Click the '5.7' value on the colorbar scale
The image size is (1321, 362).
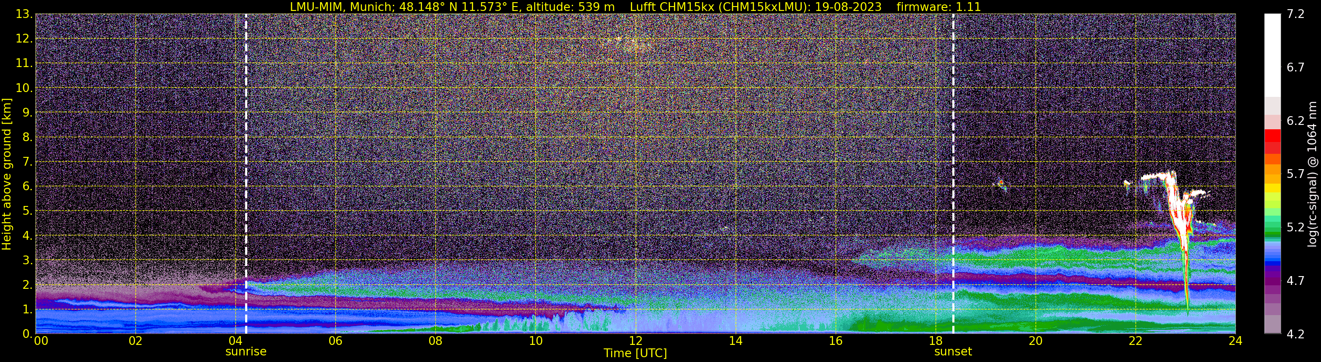1296,174
